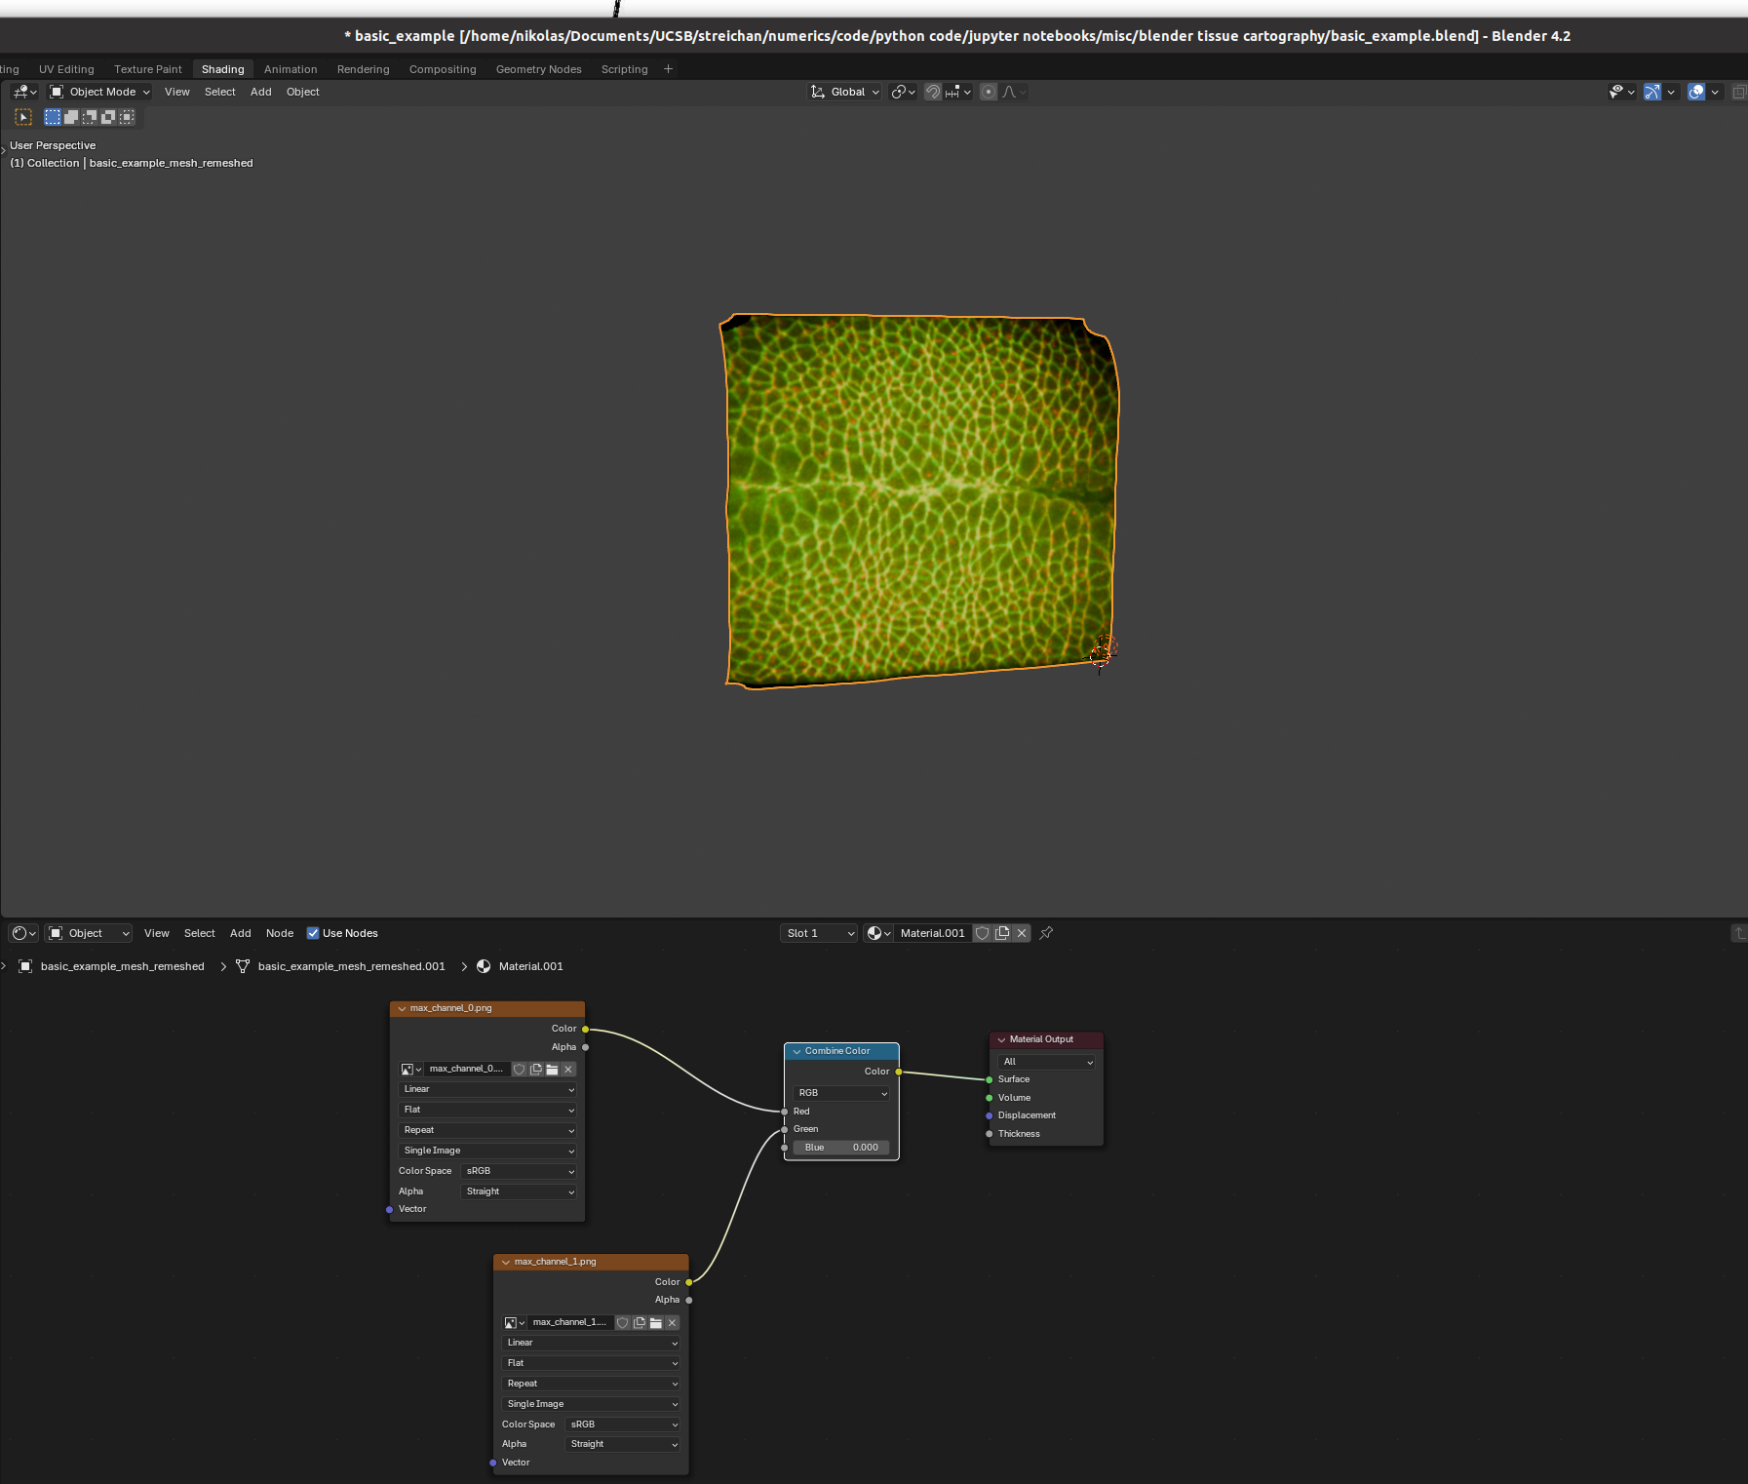Choose the subtract selection mode icon
The width and height of the screenshot is (1748, 1484).
point(90,117)
